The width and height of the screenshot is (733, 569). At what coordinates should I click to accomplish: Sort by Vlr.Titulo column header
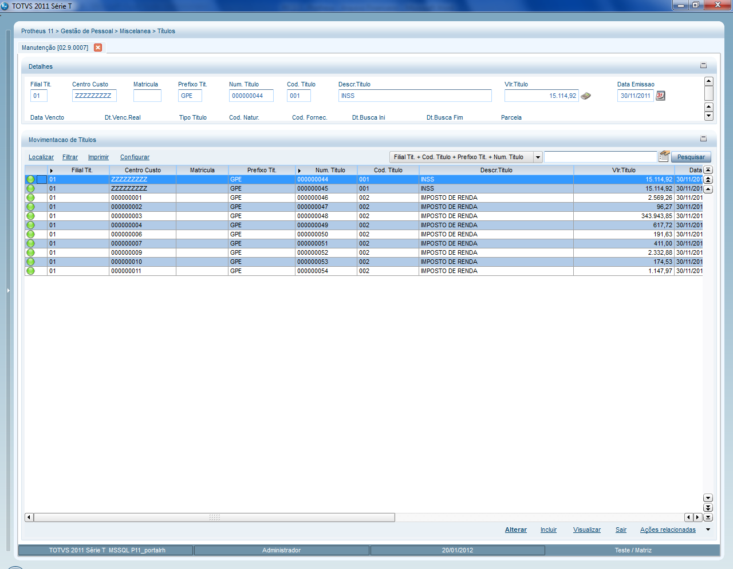pyautogui.click(x=624, y=170)
